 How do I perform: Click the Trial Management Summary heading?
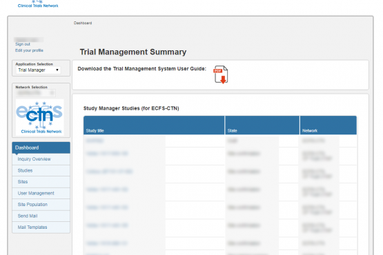133,52
